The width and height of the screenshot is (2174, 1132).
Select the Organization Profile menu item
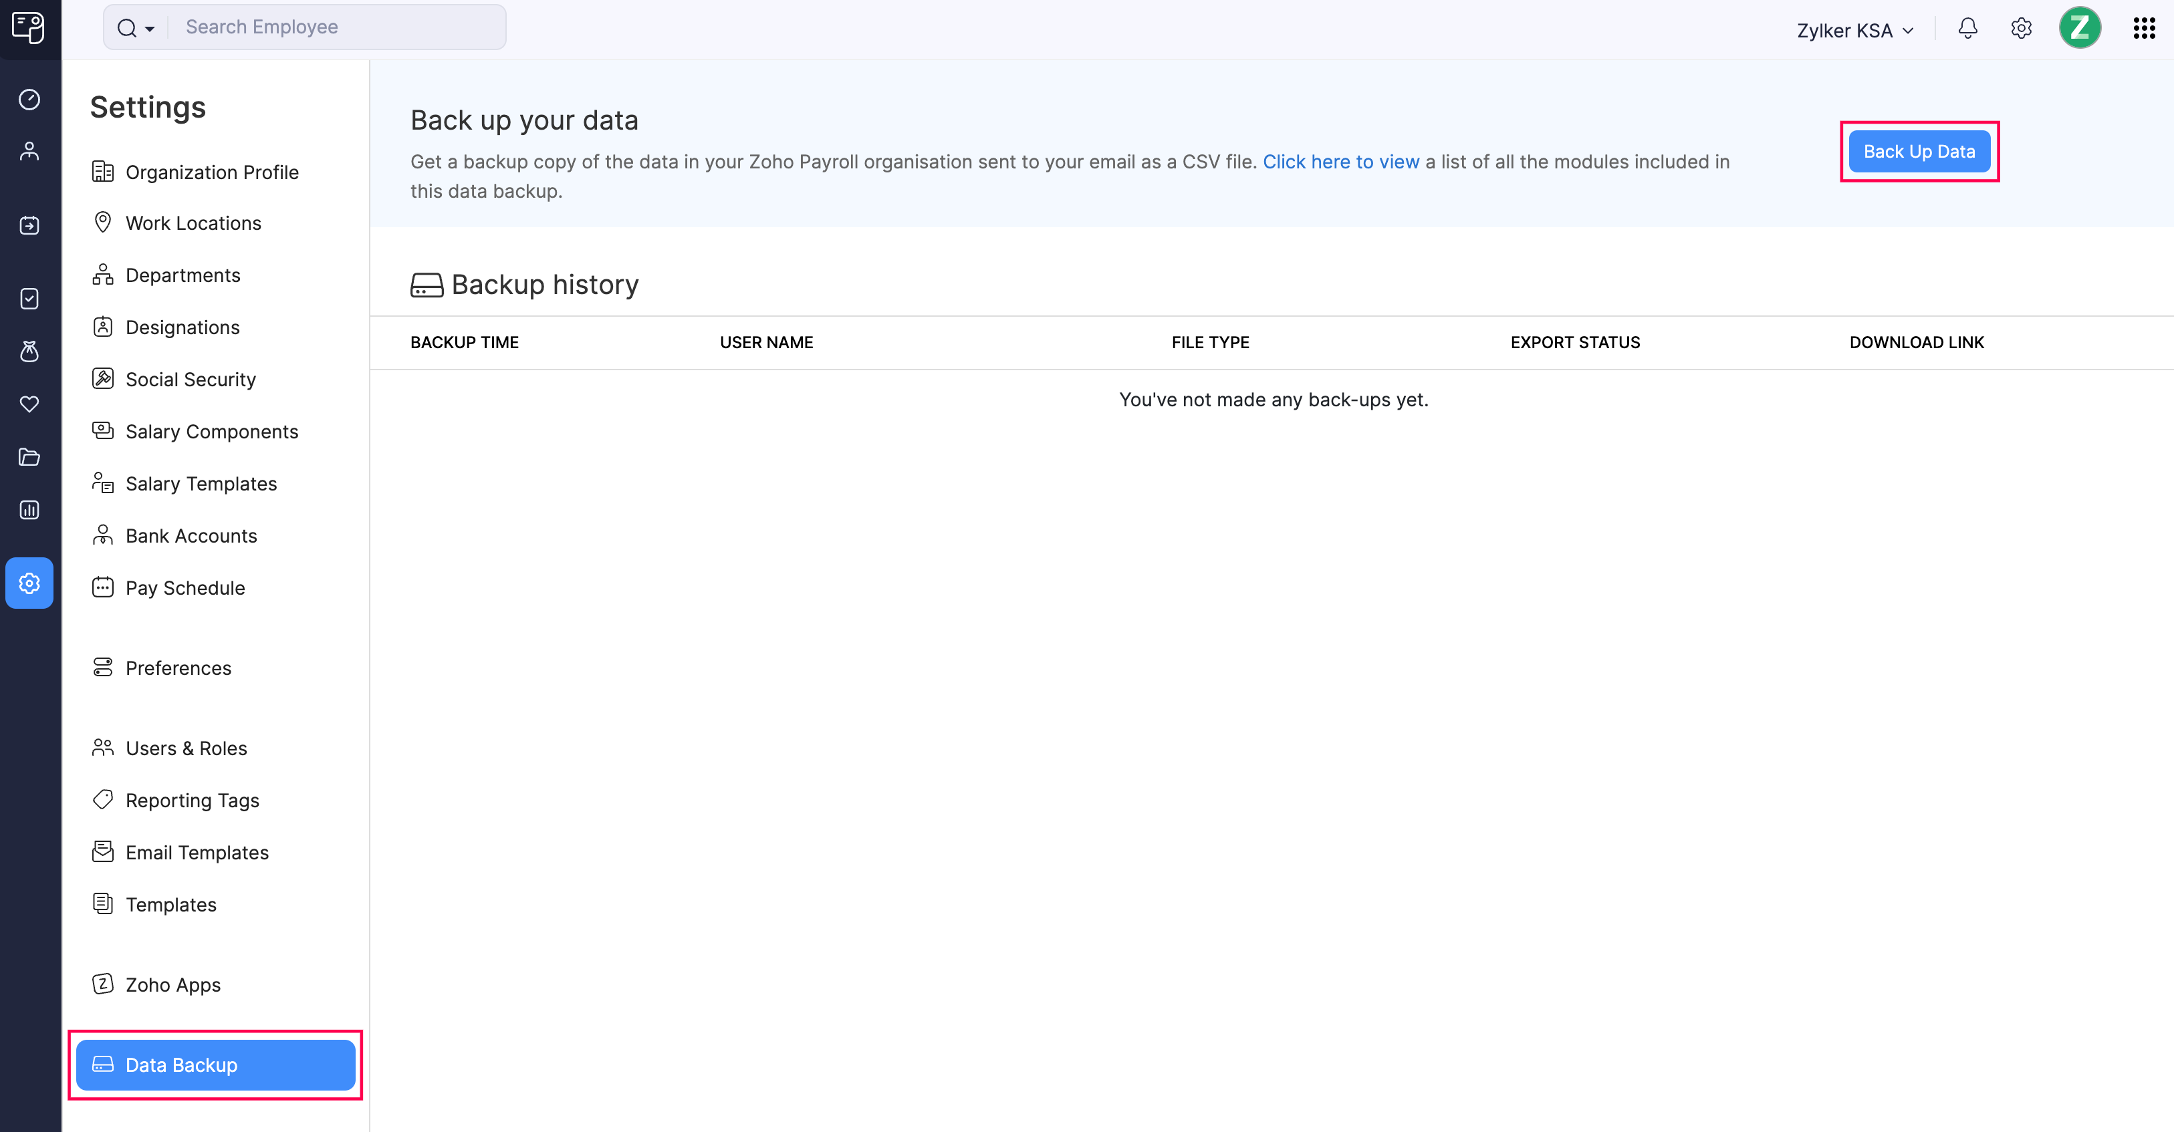pyautogui.click(x=211, y=171)
